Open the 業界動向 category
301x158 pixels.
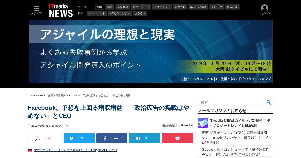[x=123, y=7]
